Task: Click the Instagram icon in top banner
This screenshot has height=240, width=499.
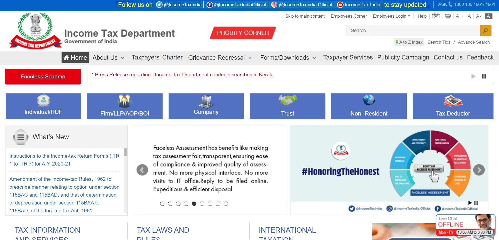Action: 274,5
